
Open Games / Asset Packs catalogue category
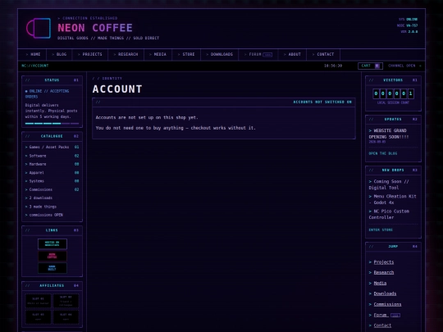point(52,147)
